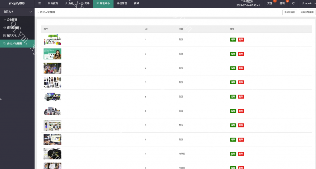
Task: Collapse the 首页文本 sidebar group
Action: click(17, 12)
